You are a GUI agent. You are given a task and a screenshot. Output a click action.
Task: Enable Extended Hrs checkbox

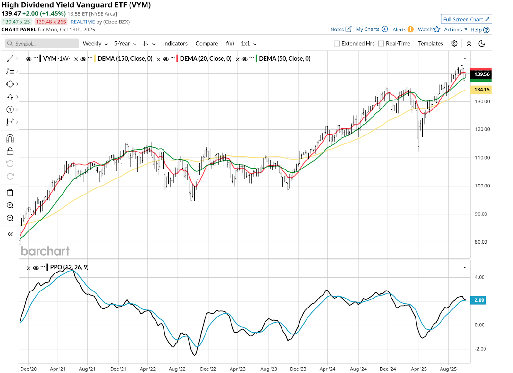(337, 43)
